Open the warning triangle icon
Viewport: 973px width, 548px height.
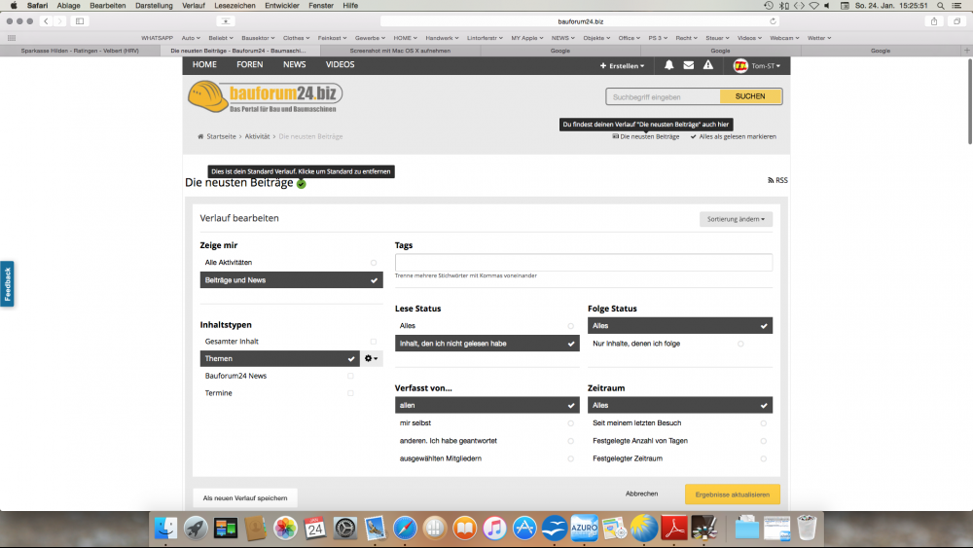pos(708,65)
